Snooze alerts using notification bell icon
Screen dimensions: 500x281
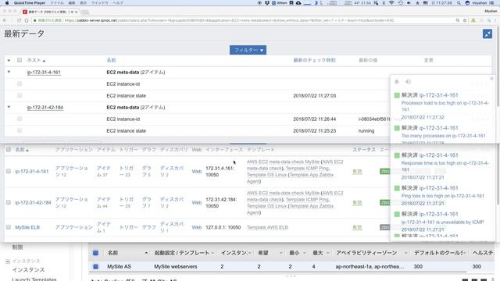click(397, 82)
